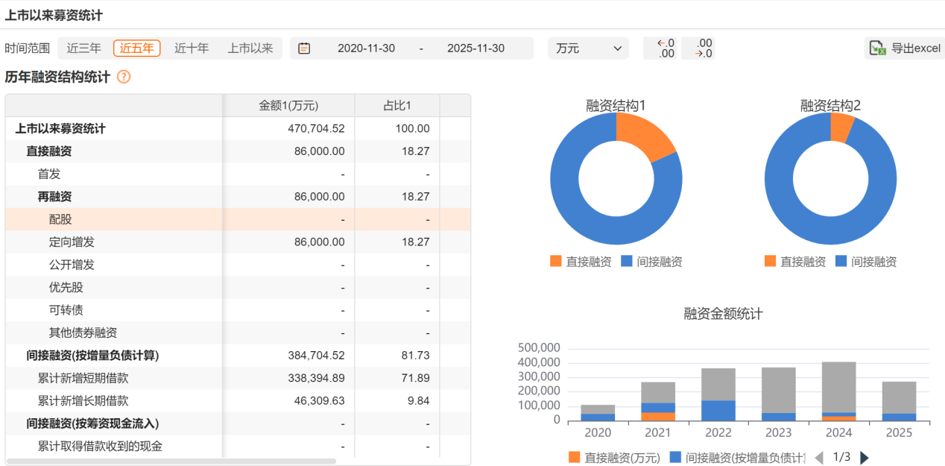
Task: Click the 导出excel button
Action: pyautogui.click(x=905, y=48)
